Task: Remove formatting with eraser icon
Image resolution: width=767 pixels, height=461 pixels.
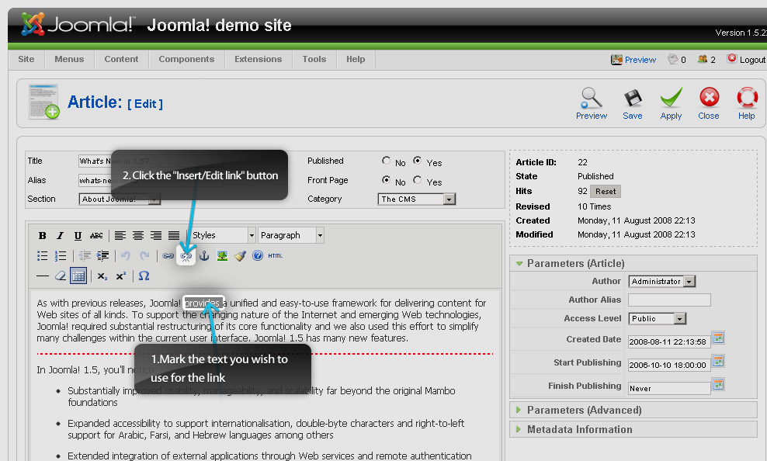Action: (x=61, y=276)
